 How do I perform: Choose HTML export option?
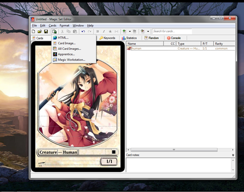click(x=74, y=38)
